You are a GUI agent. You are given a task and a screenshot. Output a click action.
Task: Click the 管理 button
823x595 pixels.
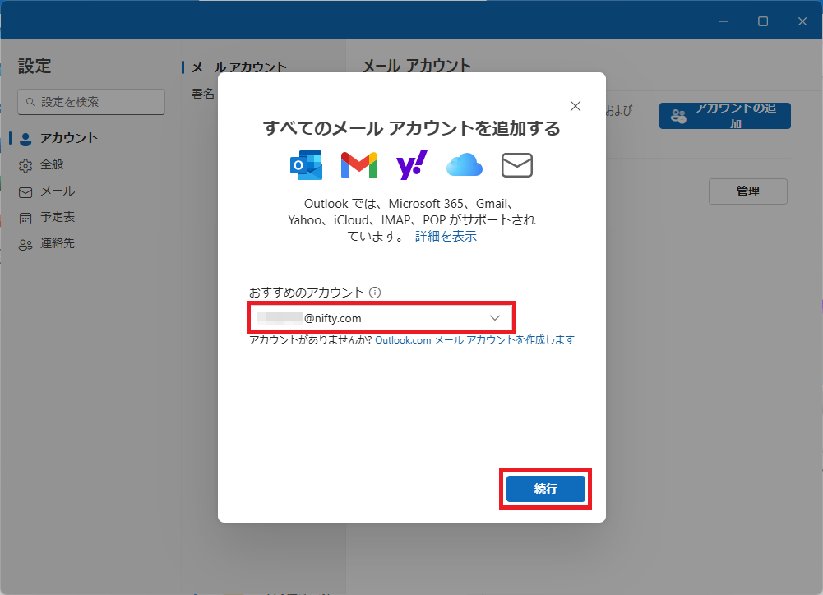tap(748, 191)
